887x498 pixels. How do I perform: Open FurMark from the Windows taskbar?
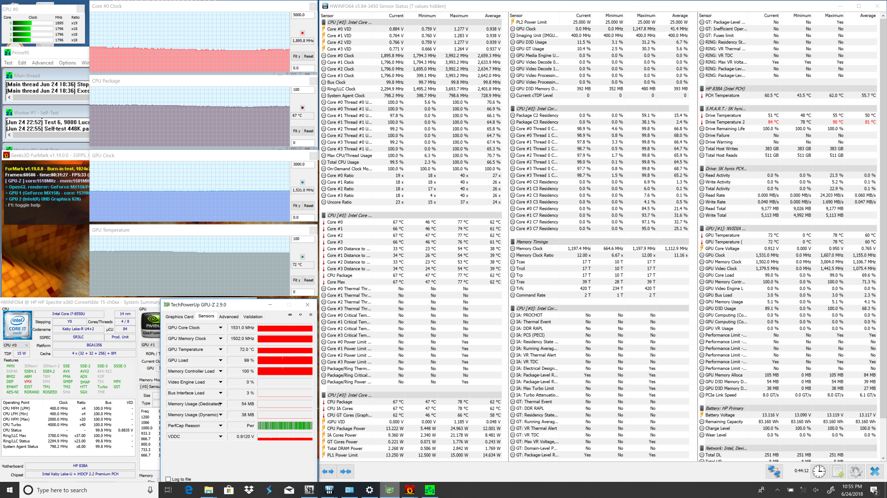point(409,490)
